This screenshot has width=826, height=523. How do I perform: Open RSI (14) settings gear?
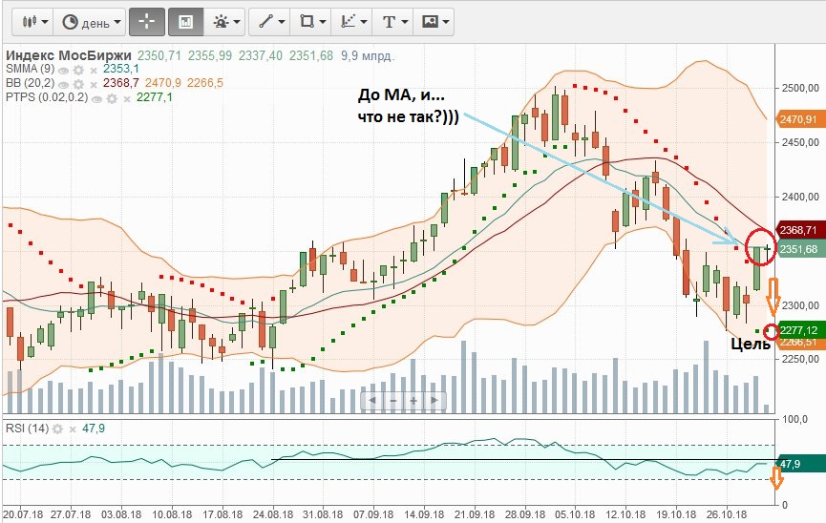pyautogui.click(x=57, y=429)
